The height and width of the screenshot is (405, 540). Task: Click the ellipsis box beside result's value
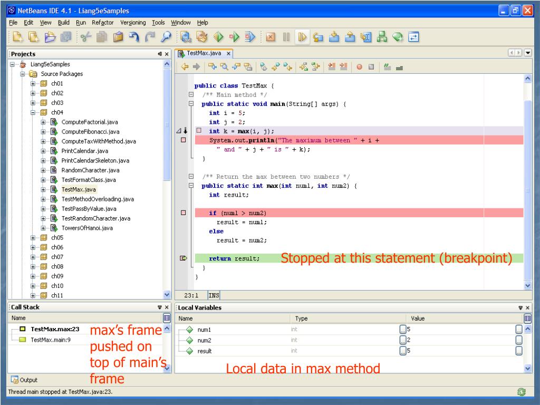point(403,351)
